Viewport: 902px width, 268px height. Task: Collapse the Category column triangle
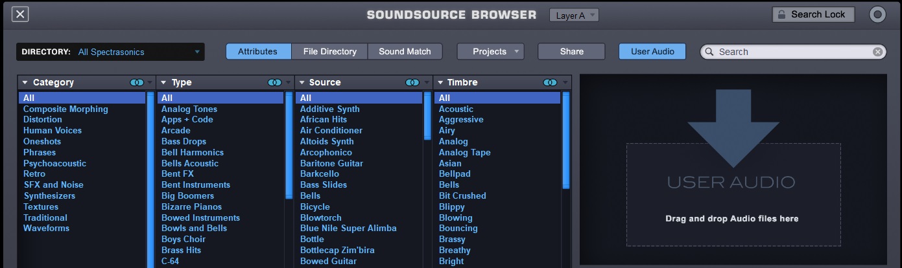tap(25, 82)
